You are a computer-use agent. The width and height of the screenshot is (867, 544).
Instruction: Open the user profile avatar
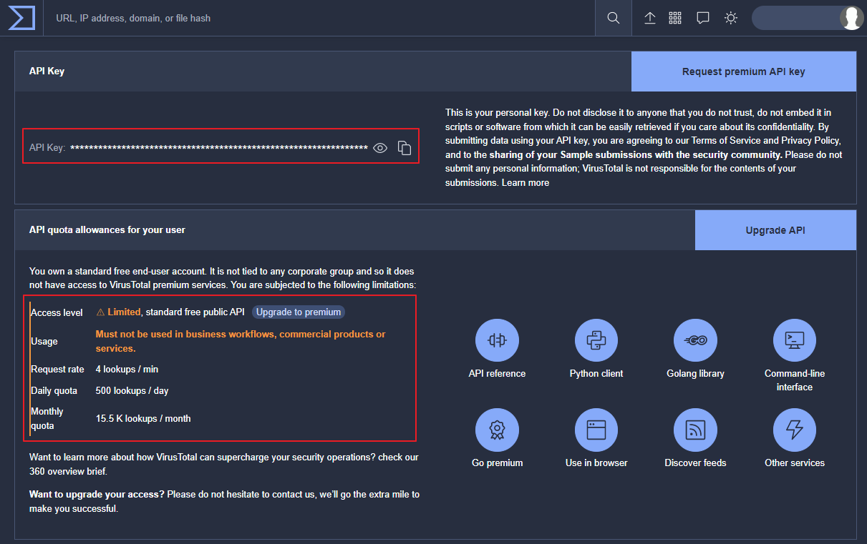click(x=851, y=18)
